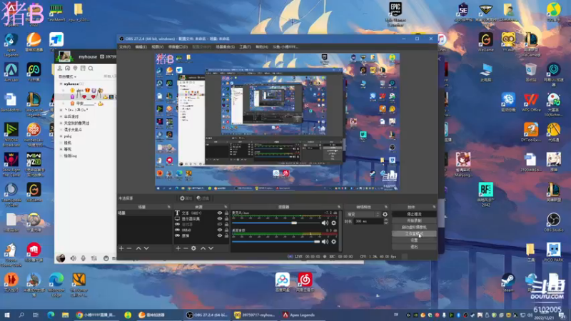Viewport: 571px width, 321px height.
Task: Select the PICO PARK desktop icon
Action: (554, 252)
